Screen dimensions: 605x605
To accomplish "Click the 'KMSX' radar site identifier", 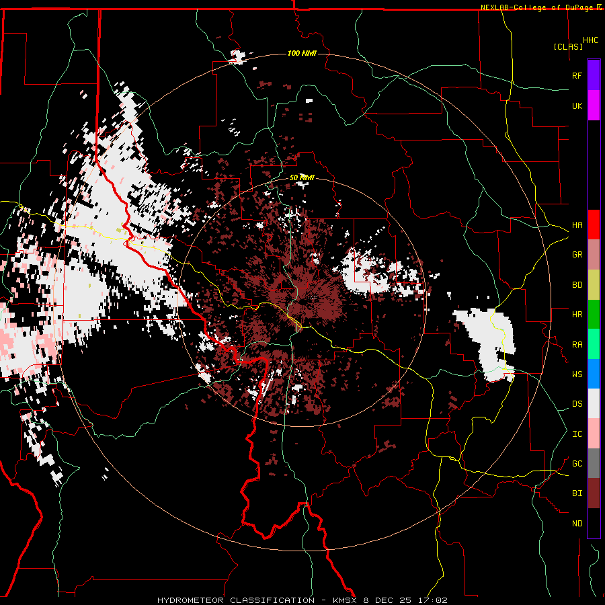I will coord(345,600).
